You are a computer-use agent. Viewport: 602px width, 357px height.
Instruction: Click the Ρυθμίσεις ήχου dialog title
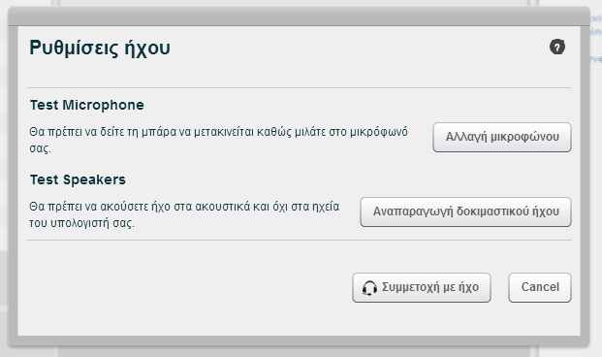100,49
